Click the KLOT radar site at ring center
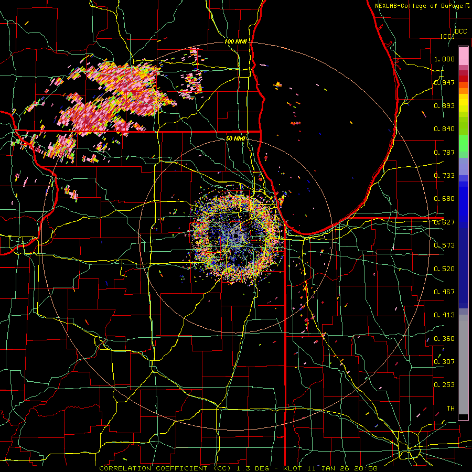 pyautogui.click(x=235, y=235)
